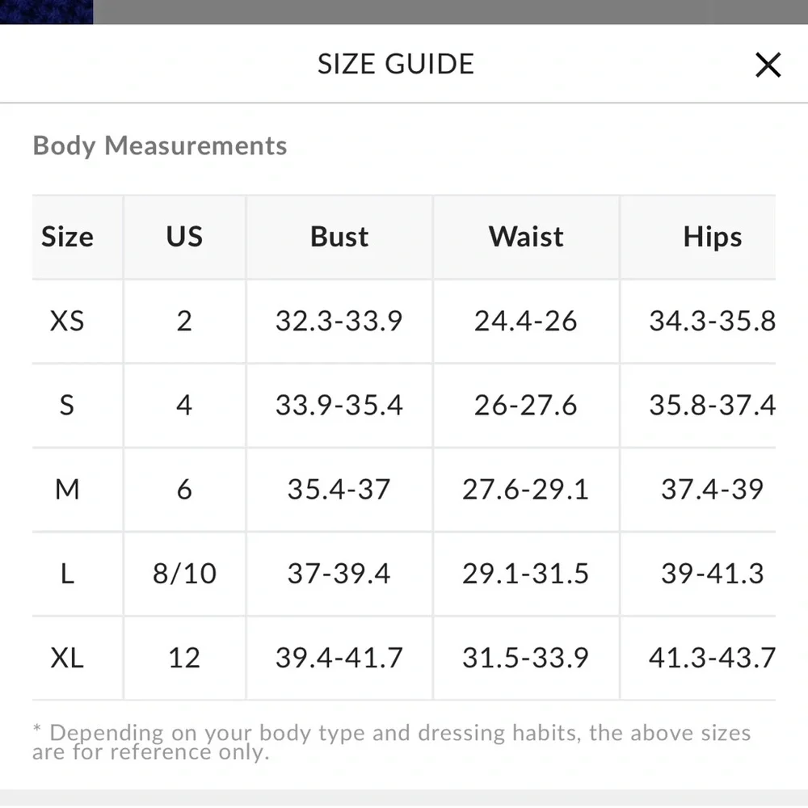Click waist measurement 24.4-26
Screen dimensions: 808x808
(526, 321)
